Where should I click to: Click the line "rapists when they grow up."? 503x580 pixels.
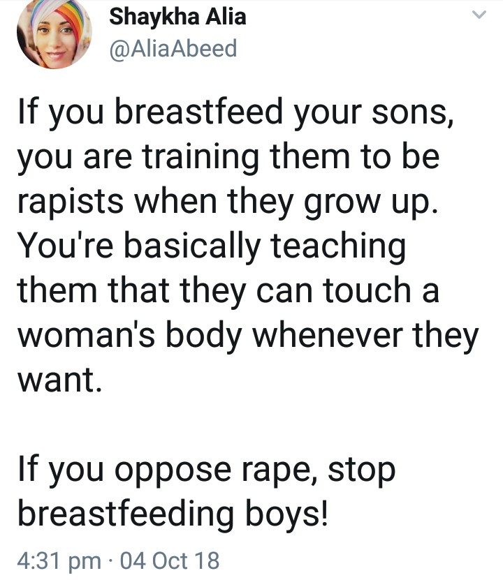(x=221, y=202)
